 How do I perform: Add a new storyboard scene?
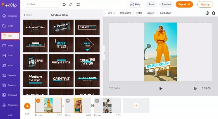coord(136,105)
